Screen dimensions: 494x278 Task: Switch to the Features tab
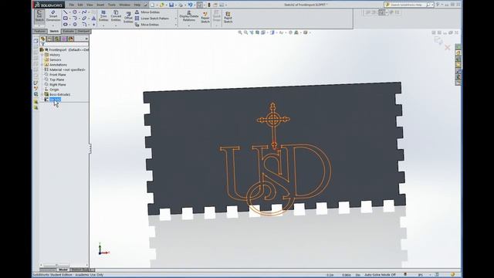(40, 31)
